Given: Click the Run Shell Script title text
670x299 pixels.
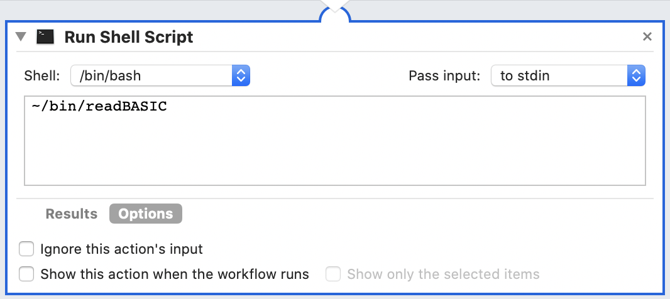Looking at the screenshot, I should click(129, 37).
